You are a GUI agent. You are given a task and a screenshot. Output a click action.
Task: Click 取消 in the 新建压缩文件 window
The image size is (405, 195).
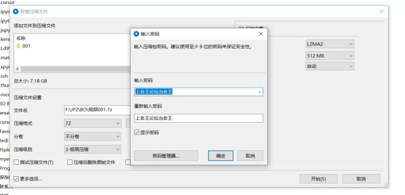361,179
